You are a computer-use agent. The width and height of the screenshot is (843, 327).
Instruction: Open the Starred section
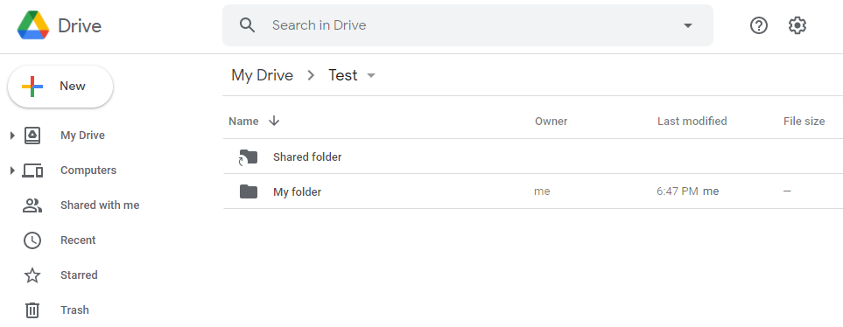79,275
